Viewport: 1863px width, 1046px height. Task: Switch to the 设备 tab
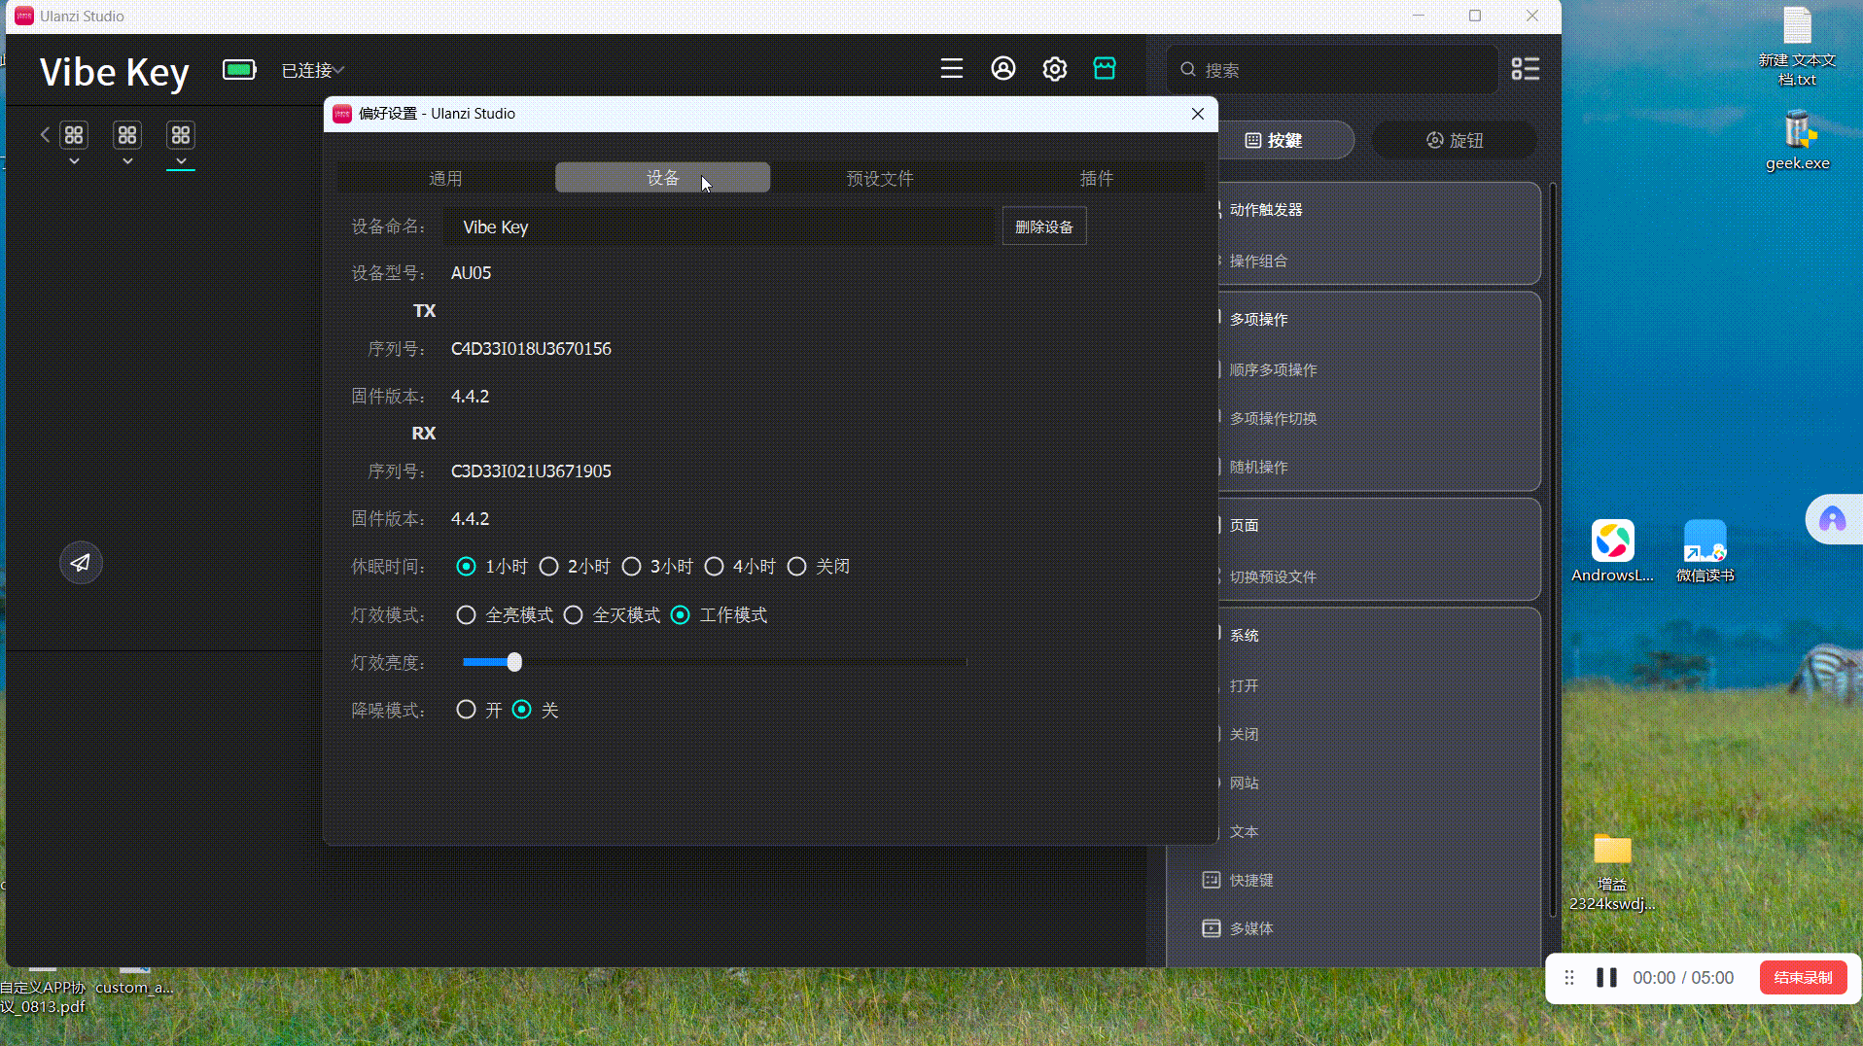pos(662,178)
